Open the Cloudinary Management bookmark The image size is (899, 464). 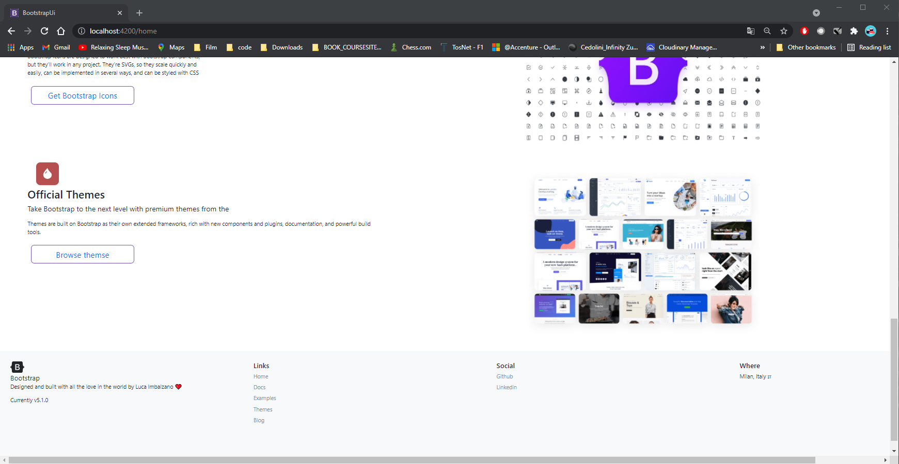682,47
